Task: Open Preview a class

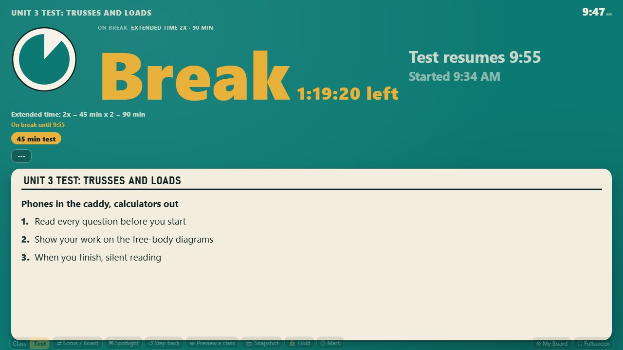Action: pyautogui.click(x=212, y=343)
